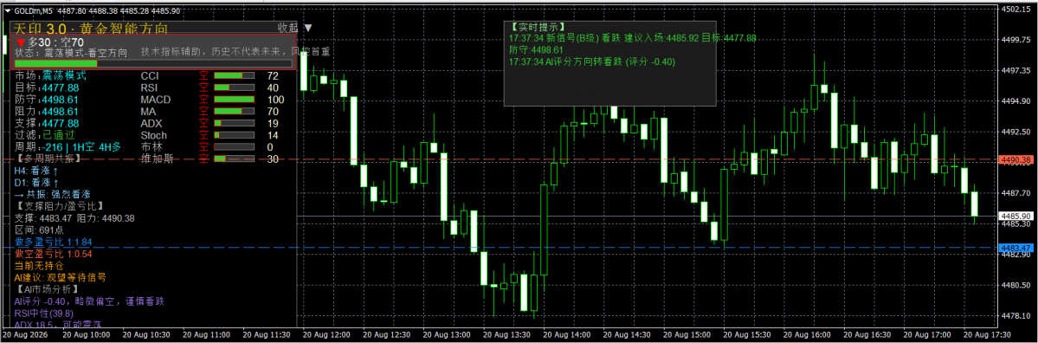Click the red 空 marker in the 布林 row
Screen dimensions: 1038x343
coord(204,147)
